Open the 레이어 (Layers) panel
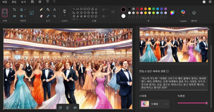Image resolution: width=214 pixels, height=112 pixels. 194,13
